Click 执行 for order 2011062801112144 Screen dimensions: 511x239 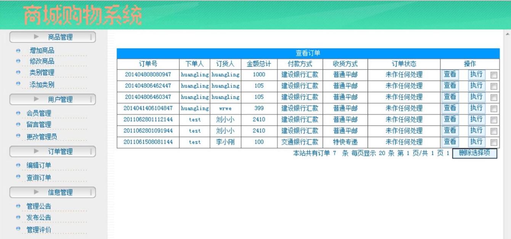pyautogui.click(x=477, y=119)
